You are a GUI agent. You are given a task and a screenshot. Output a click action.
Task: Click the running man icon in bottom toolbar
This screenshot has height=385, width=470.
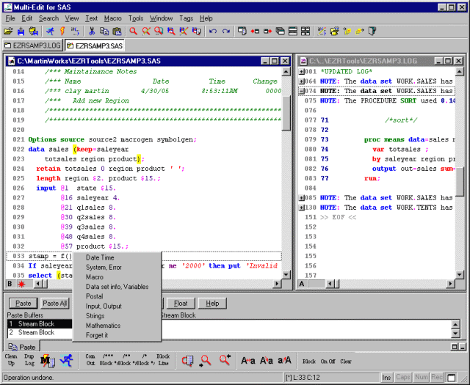68,360
